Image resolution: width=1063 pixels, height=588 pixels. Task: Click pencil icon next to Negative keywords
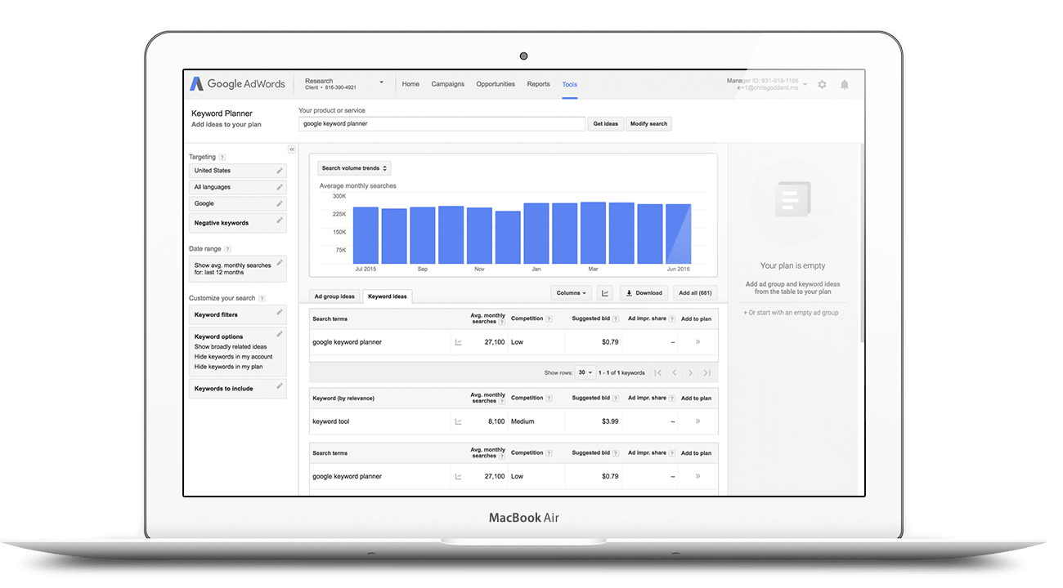click(x=280, y=220)
